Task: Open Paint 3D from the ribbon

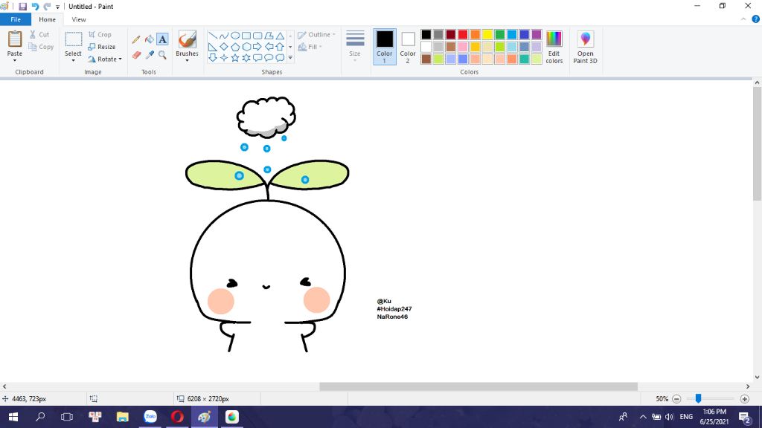Action: (x=585, y=47)
